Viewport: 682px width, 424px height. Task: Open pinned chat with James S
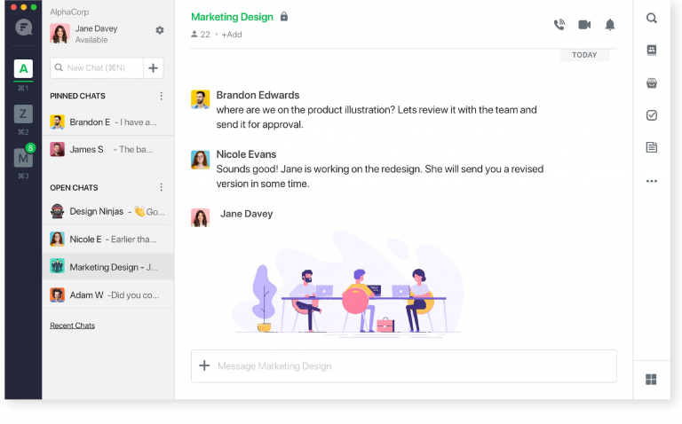(x=107, y=149)
